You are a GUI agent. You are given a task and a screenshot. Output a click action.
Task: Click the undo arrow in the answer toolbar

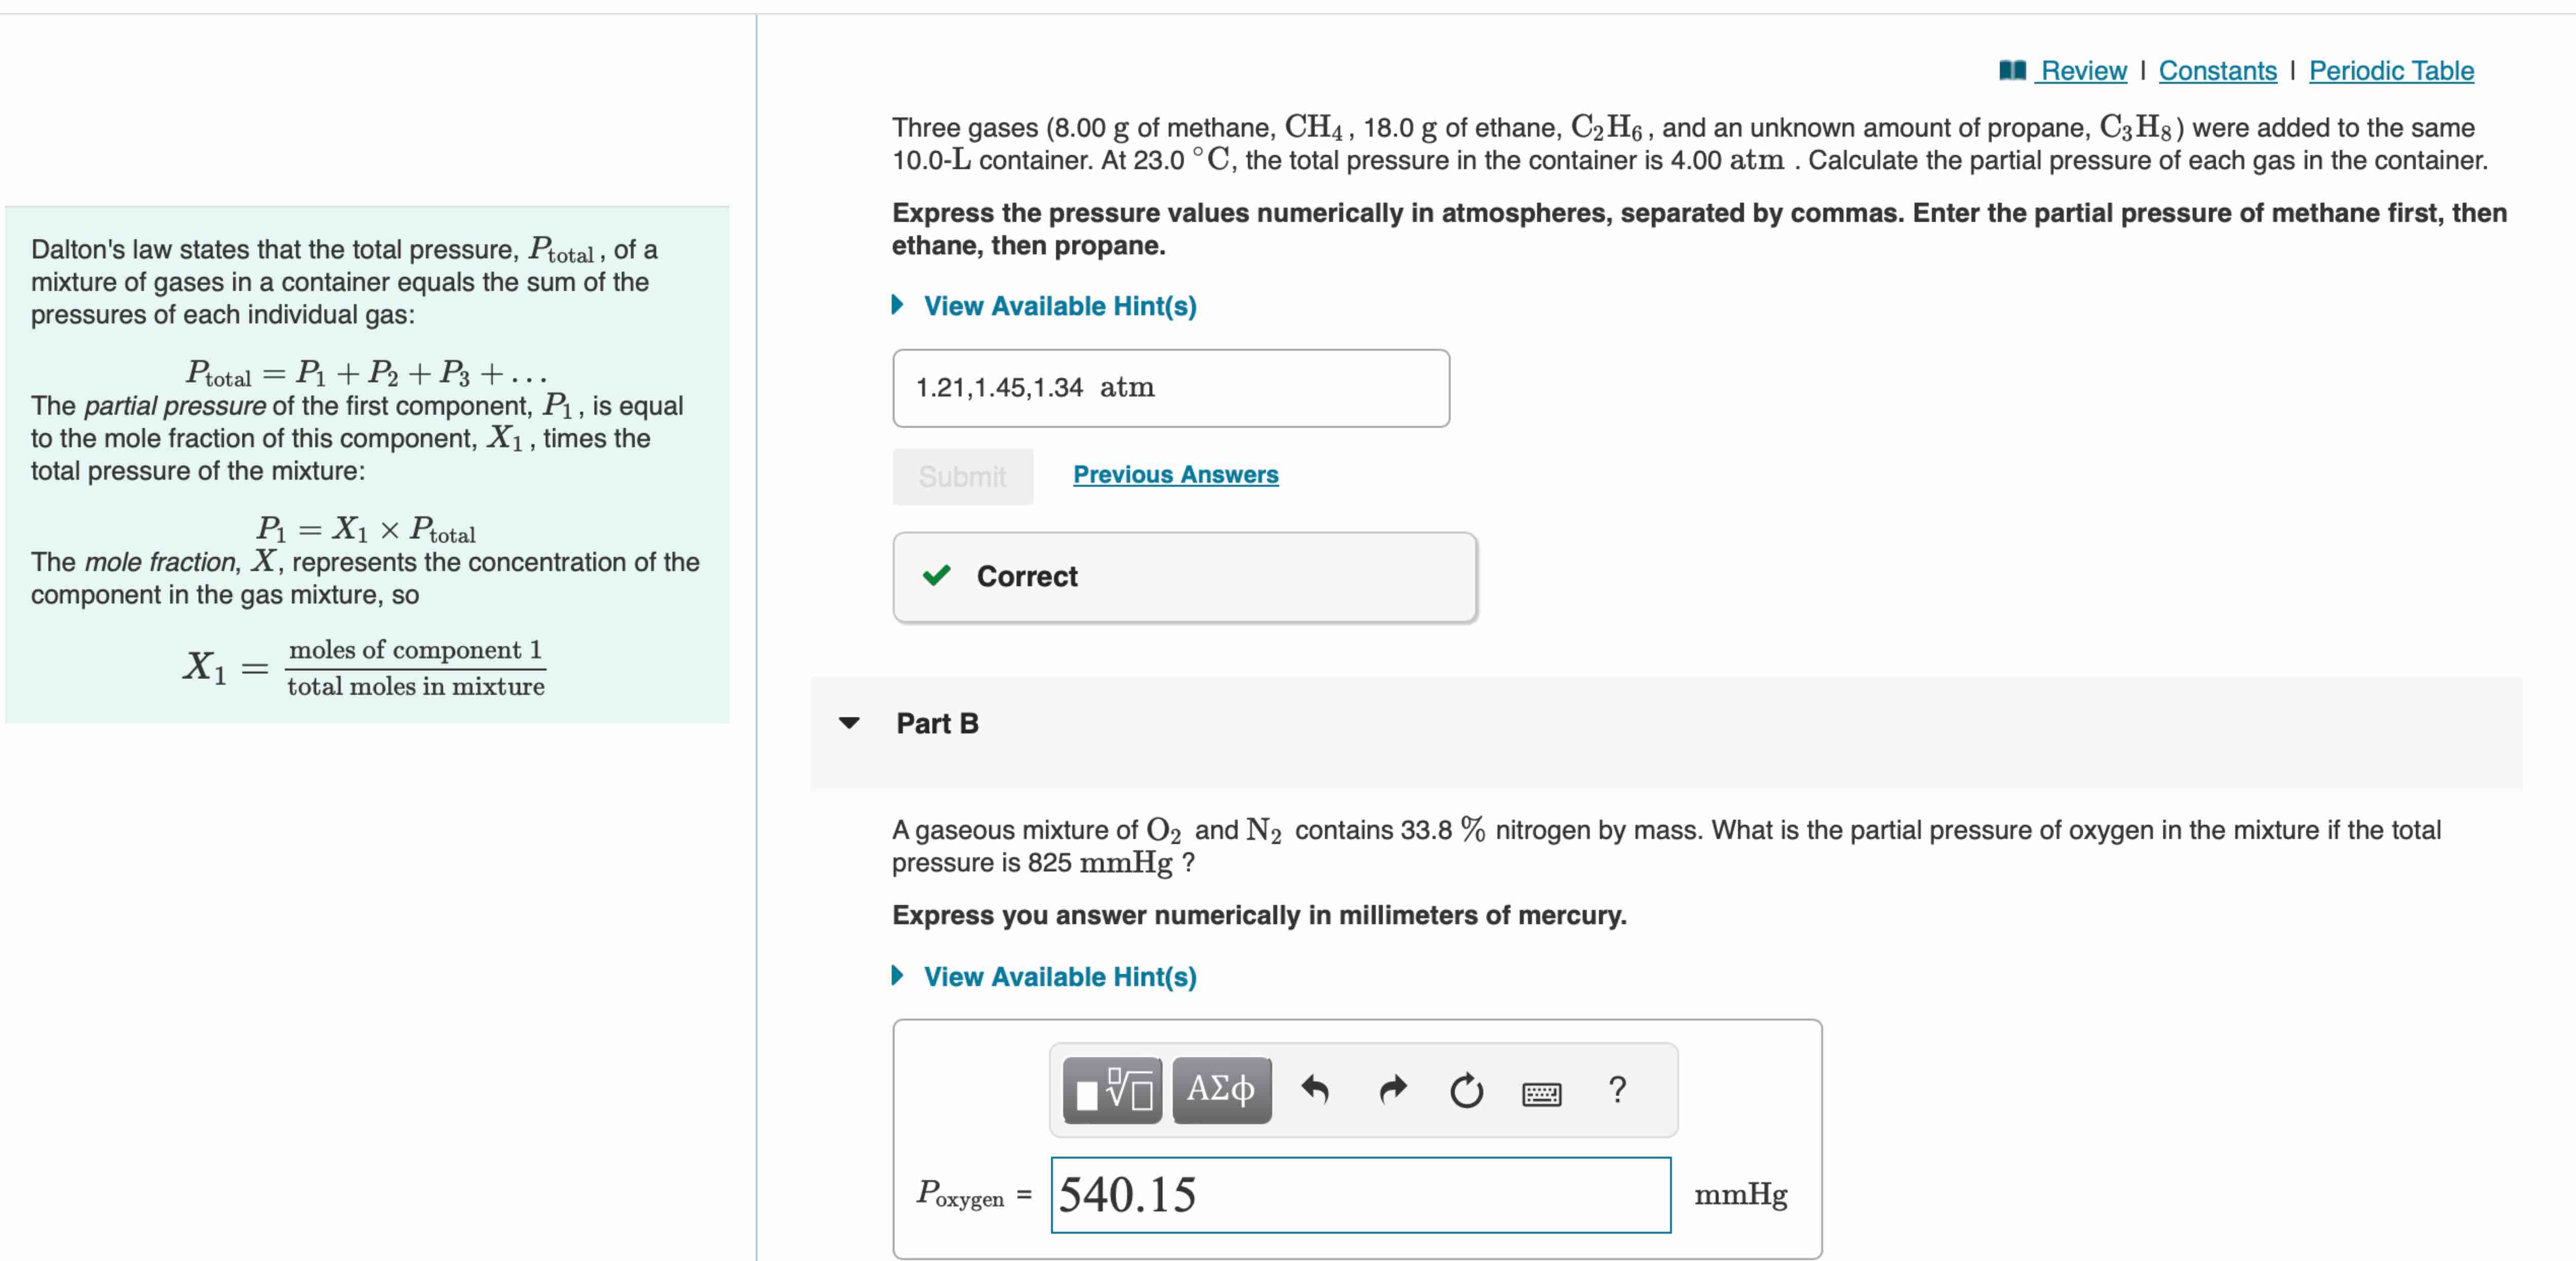1317,1090
